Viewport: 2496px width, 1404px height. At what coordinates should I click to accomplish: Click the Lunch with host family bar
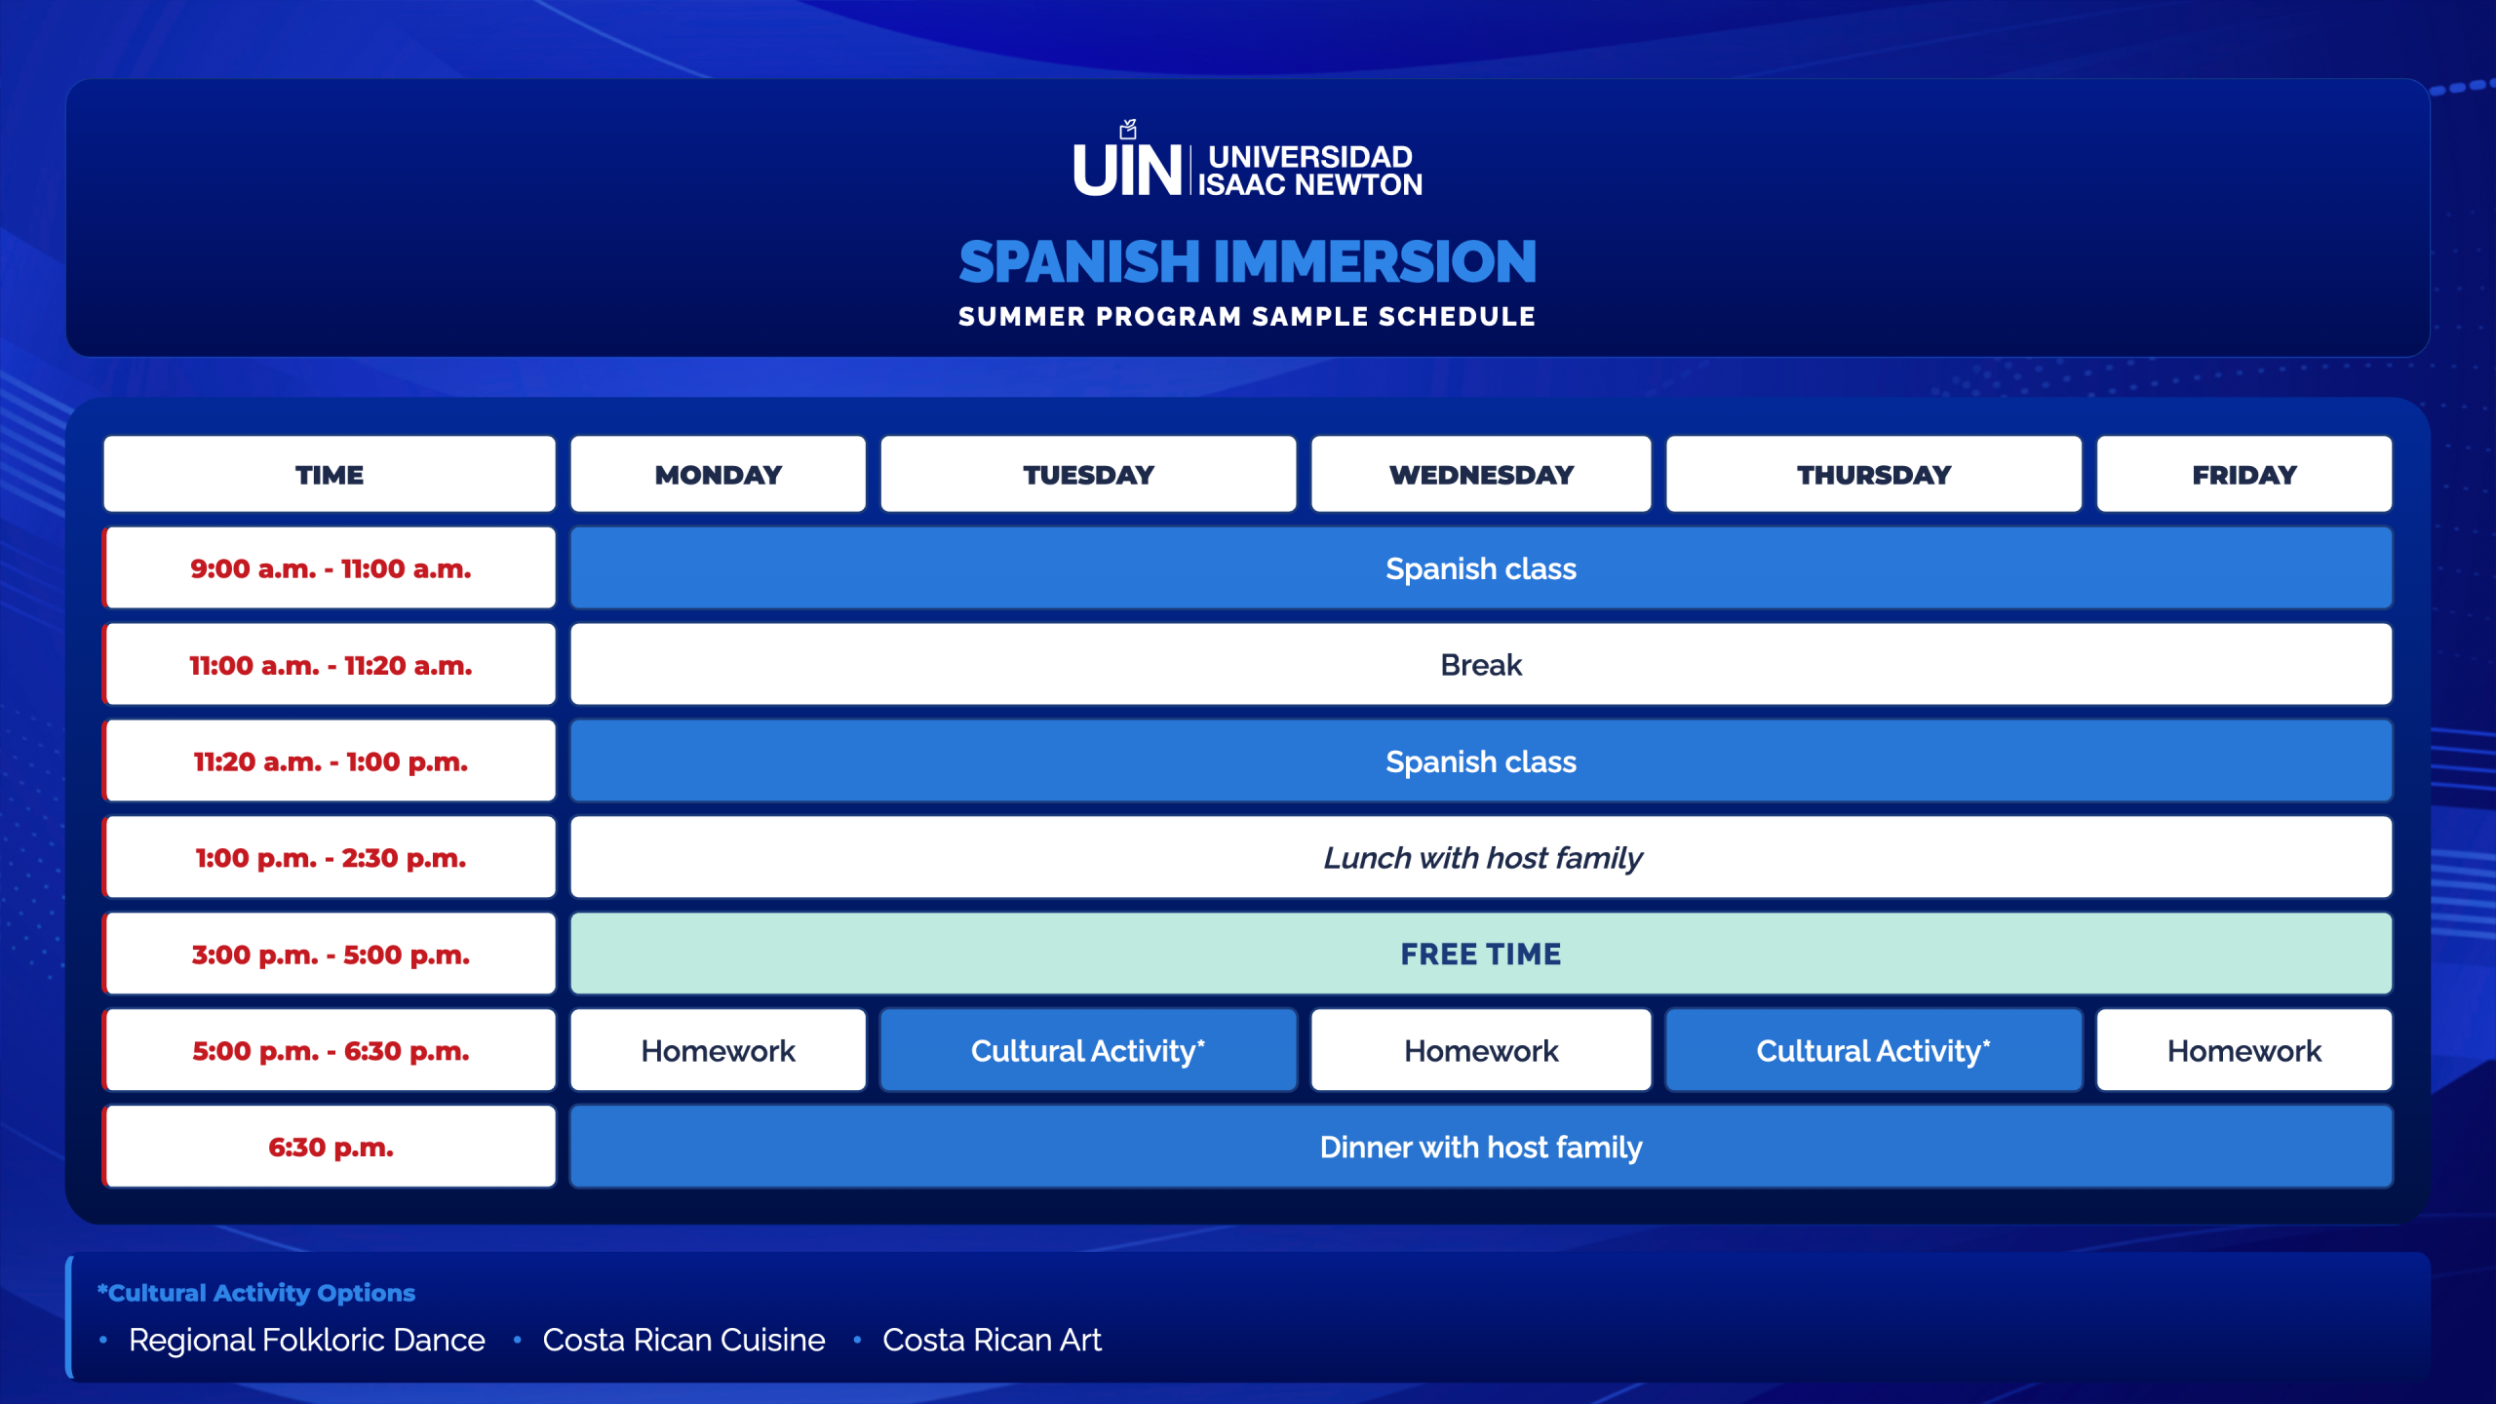tap(1481, 858)
